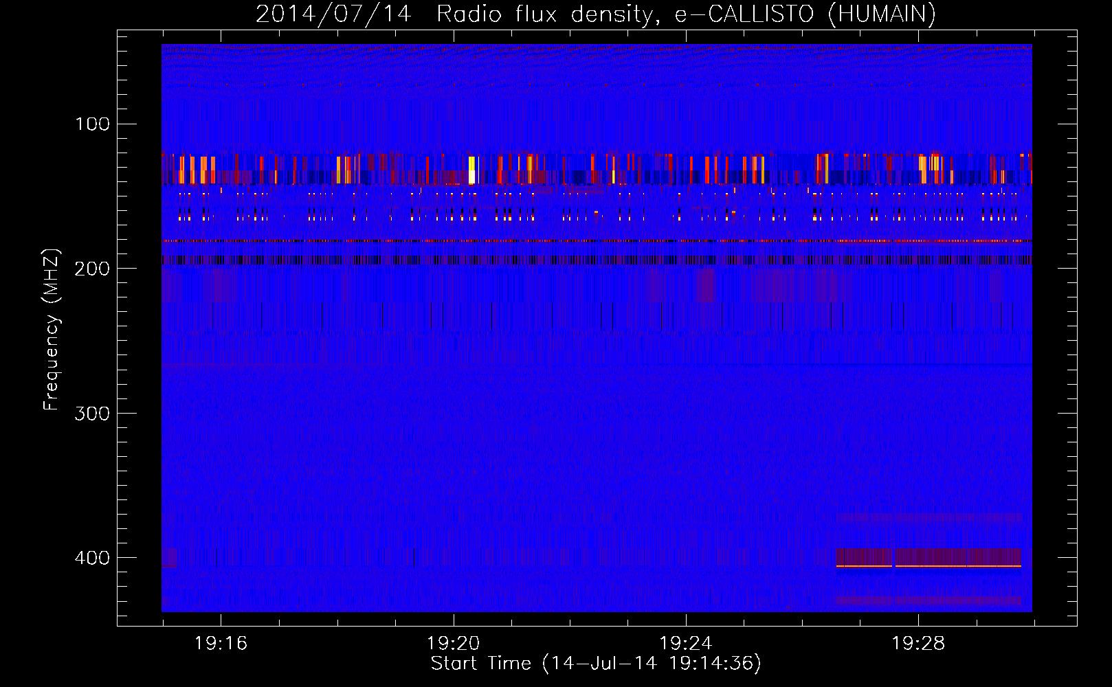Click the "e-CALLISTO (HUMAIN)" station name in title
The height and width of the screenshot is (687, 1112).
tap(805, 14)
